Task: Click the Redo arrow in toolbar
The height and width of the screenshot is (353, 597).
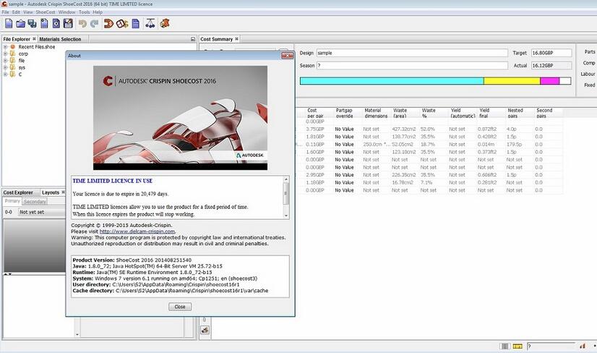Action: [95, 24]
